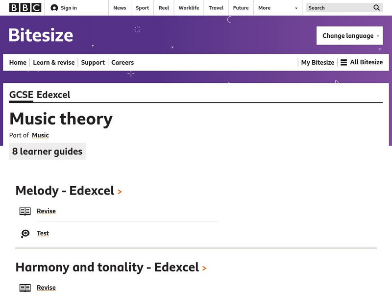The image size is (392, 294).
Task: Click the Melody Test quiz icon
Action: tap(25, 234)
